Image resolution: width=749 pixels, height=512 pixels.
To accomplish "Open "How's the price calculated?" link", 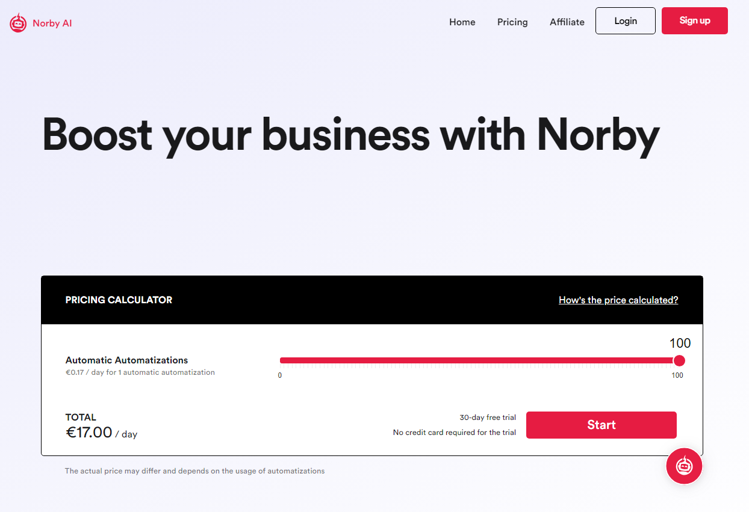I will pos(618,300).
